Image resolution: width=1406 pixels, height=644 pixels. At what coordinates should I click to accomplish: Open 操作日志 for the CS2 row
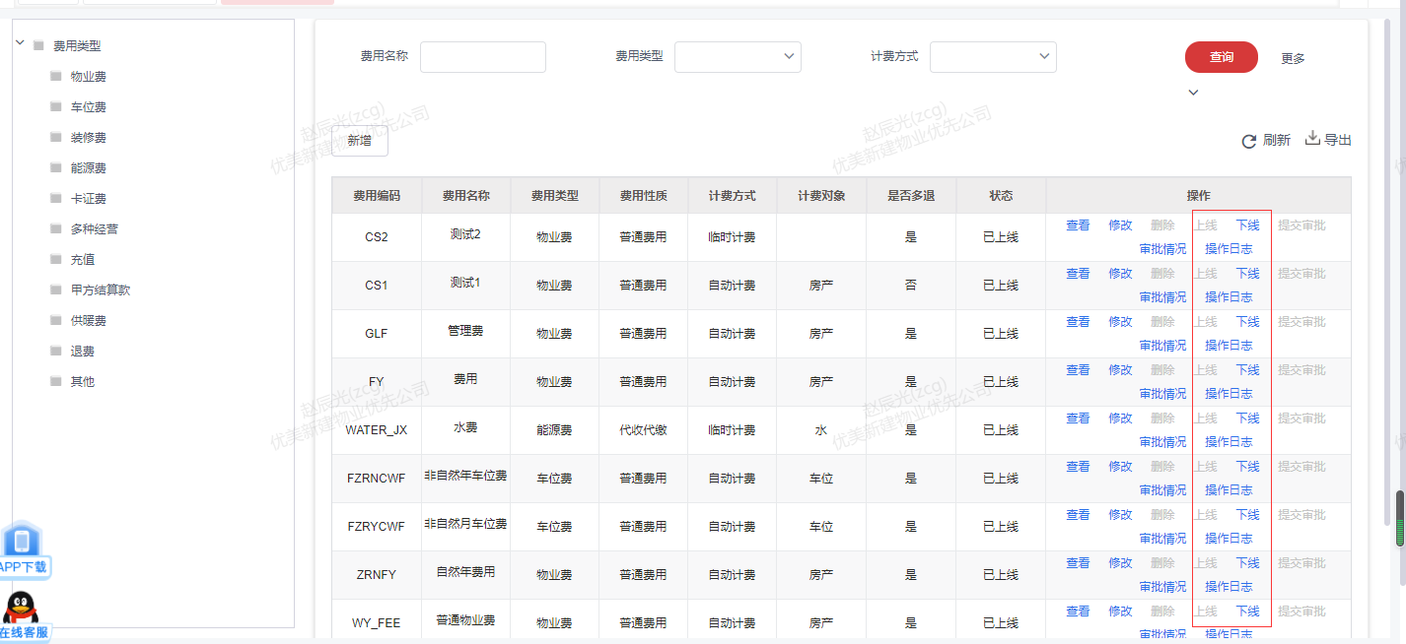(1229, 249)
